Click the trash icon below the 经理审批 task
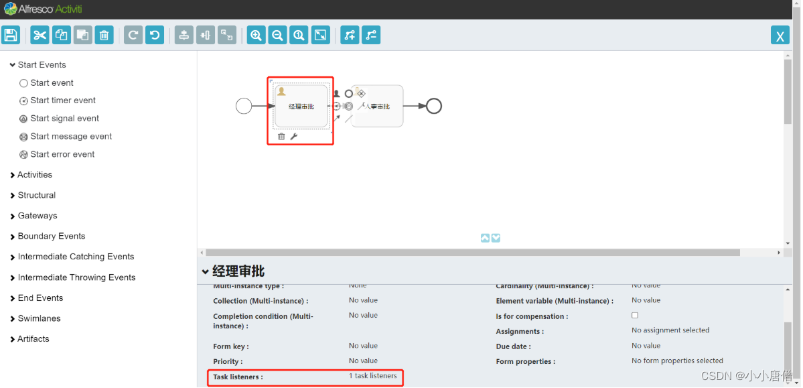Viewport: 803px width, 388px height. pos(281,136)
